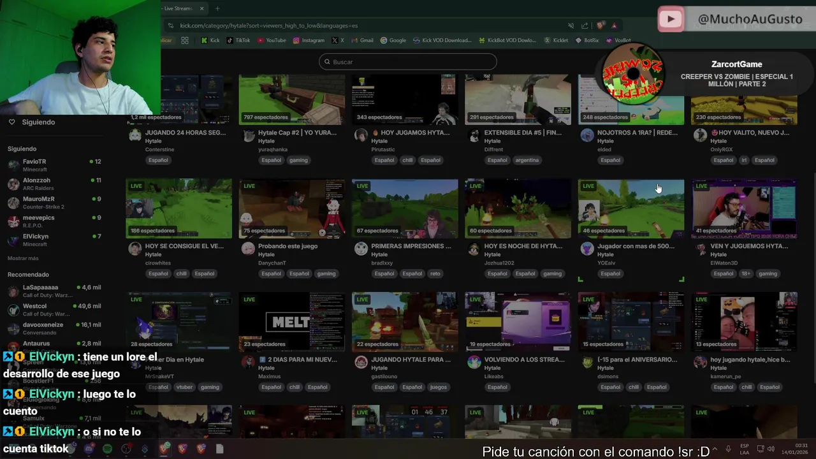The width and height of the screenshot is (816, 459).
Task: Close the Live Streams browser tab
Action: click(x=201, y=8)
